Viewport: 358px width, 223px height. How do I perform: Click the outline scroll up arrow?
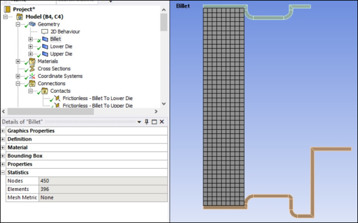164,10
